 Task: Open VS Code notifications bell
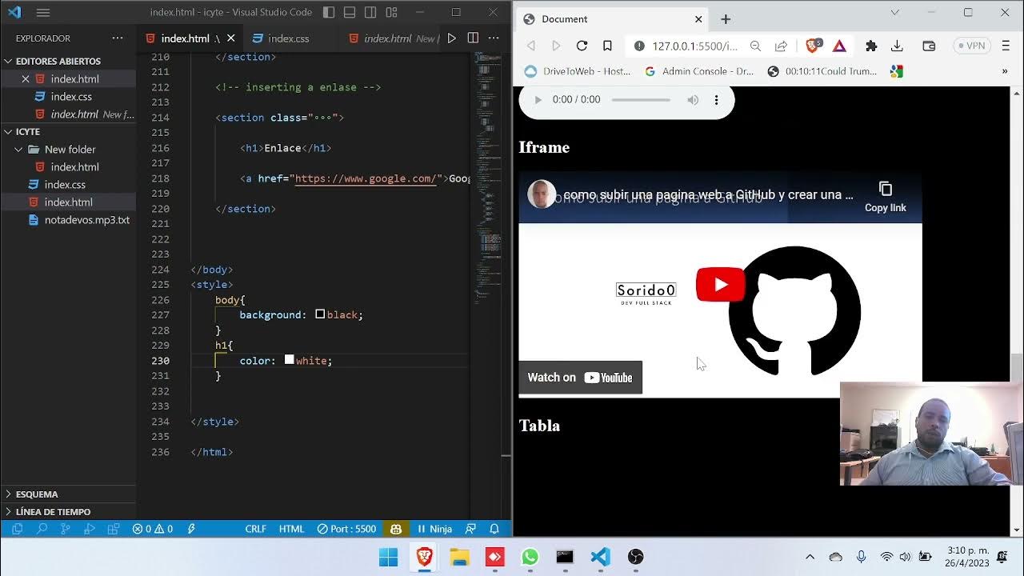click(x=494, y=529)
